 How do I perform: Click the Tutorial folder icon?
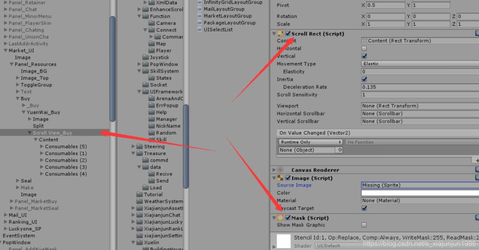tap(139, 194)
